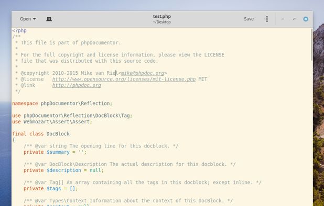The height and width of the screenshot is (206, 324).
Task: Open the three-dot options menu
Action: [x=267, y=19]
